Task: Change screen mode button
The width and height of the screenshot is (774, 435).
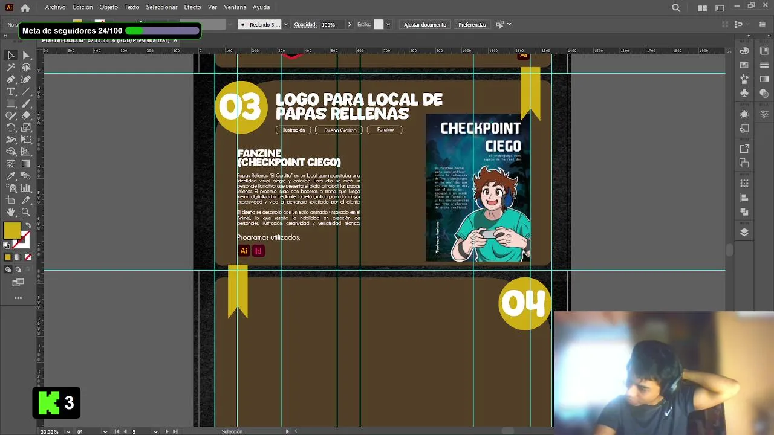Action: pos(18,282)
